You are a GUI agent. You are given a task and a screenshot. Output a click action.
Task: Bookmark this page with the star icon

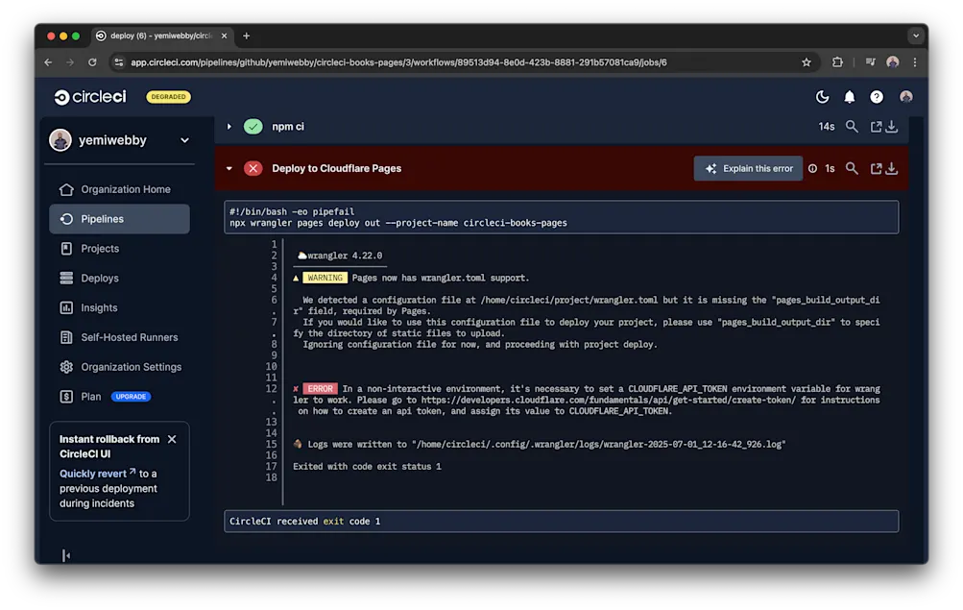807,61
